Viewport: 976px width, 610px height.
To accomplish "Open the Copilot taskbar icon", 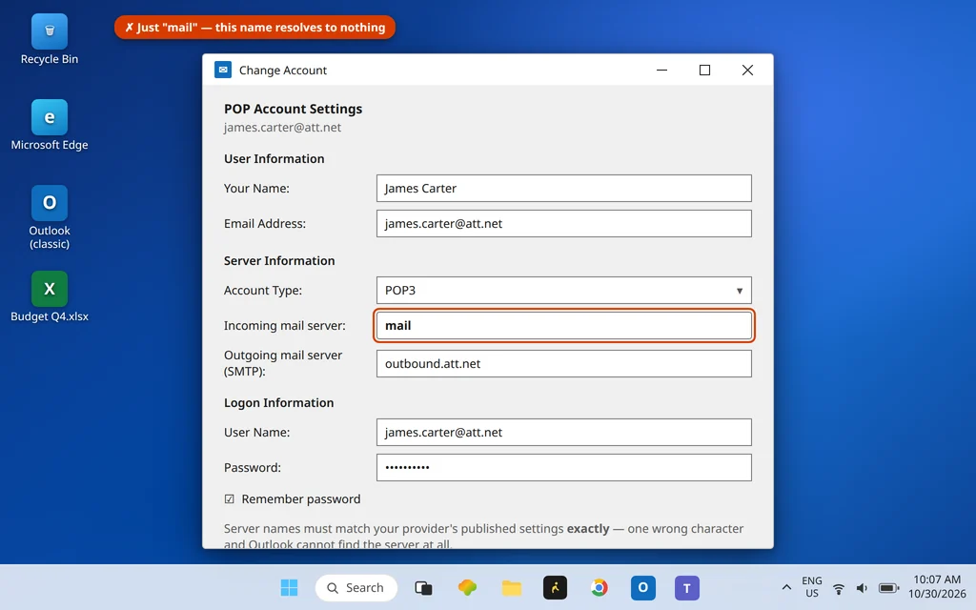I will (467, 587).
